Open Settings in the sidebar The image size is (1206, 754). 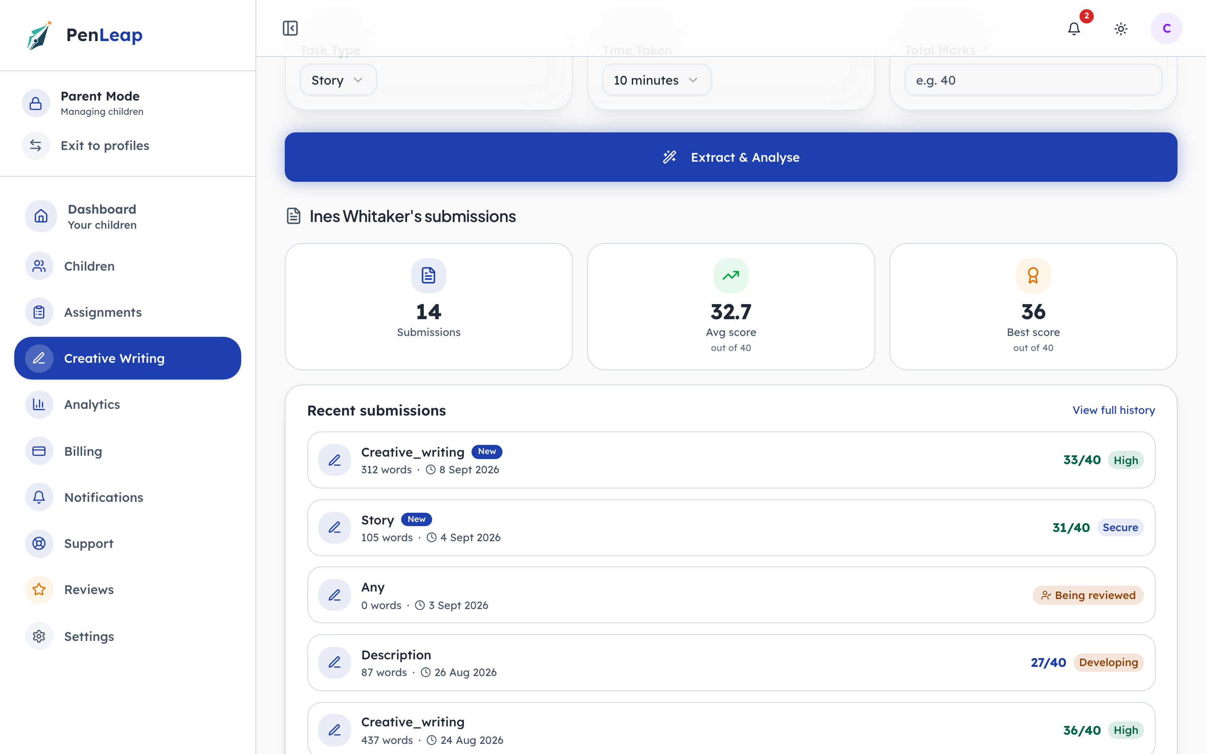[x=128, y=636]
